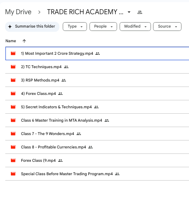Click video icon of Forex Class (9.mp4

[x=13, y=160]
